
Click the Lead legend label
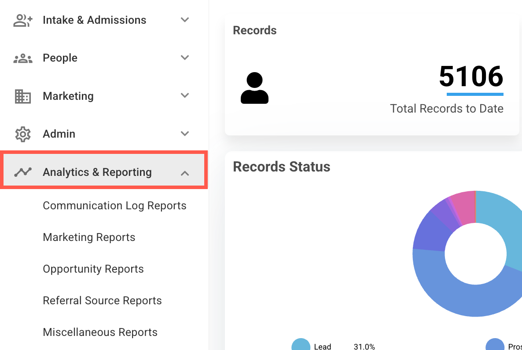coord(323,346)
